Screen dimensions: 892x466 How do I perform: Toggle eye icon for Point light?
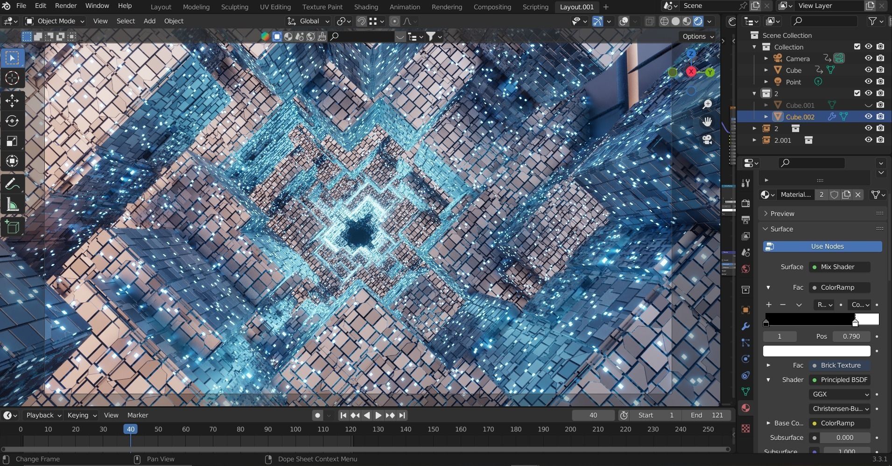coord(868,82)
